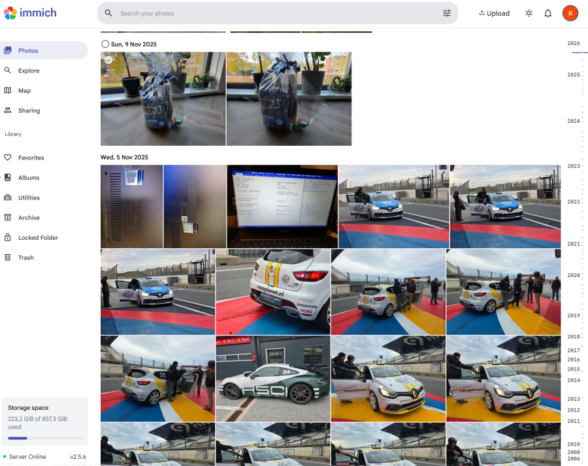The image size is (588, 466).
Task: Jump to 2019 on the timeline scrubber
Action: pyautogui.click(x=574, y=316)
